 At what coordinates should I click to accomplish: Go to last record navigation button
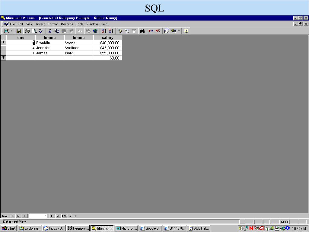(58, 216)
